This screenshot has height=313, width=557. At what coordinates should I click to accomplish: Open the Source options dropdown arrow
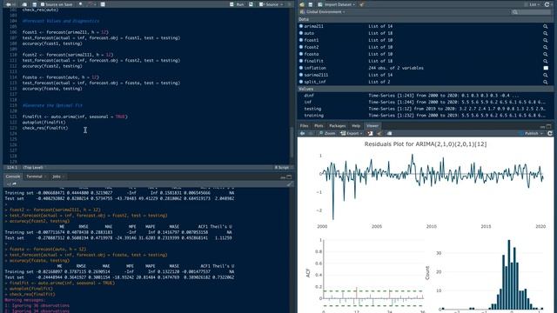[282, 4]
